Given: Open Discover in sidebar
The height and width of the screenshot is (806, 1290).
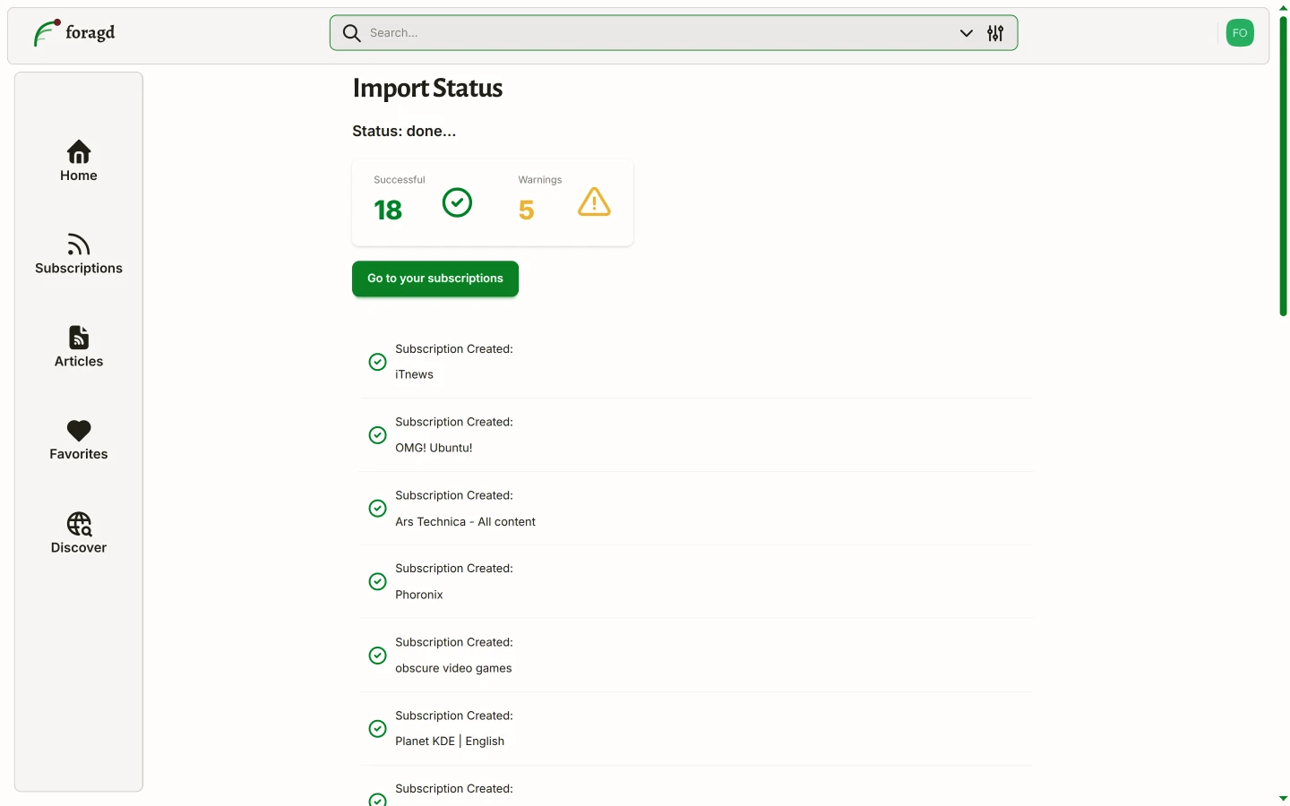Looking at the screenshot, I should [79, 534].
